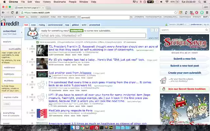Upvote the Franklin D. Roosevelt TIL post
210x131 pixels.
(x=32, y=46)
